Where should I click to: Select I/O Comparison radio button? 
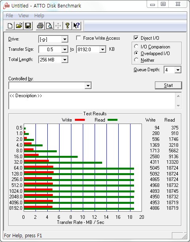[x=136, y=46]
